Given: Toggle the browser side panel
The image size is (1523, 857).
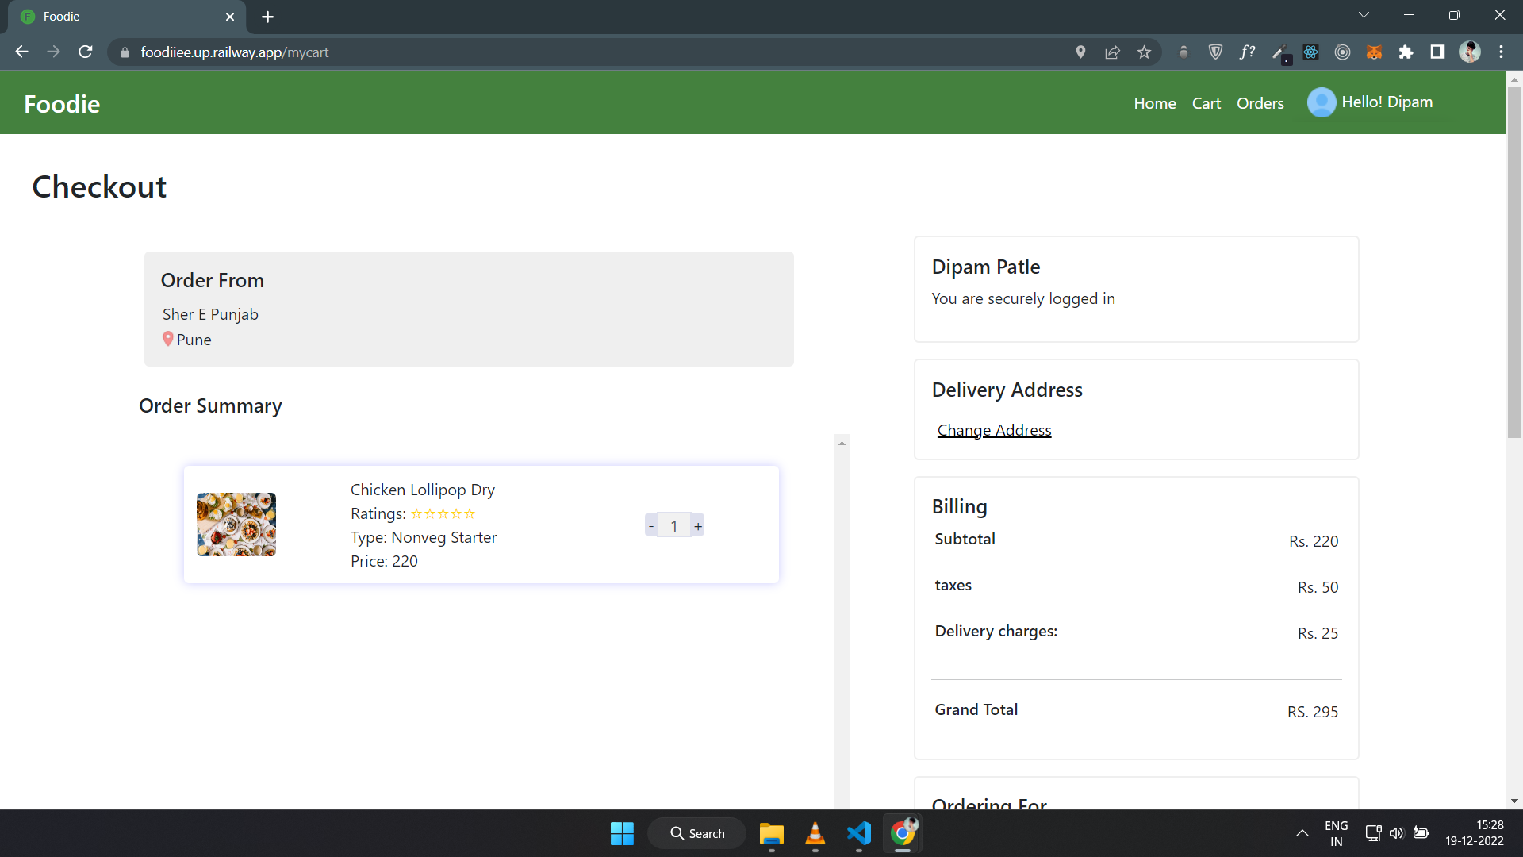Looking at the screenshot, I should (1437, 52).
